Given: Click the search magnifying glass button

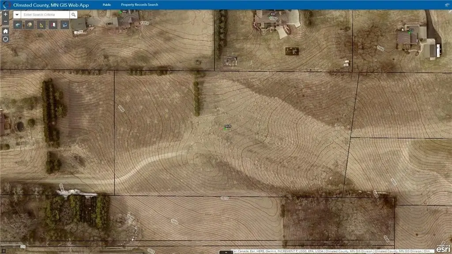Looking at the screenshot, I should (x=73, y=15).
